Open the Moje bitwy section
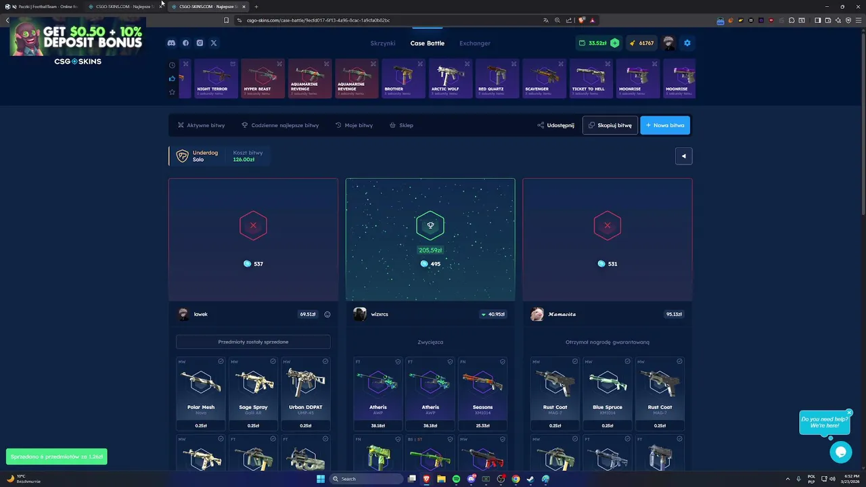Image resolution: width=866 pixels, height=487 pixels. [x=355, y=125]
